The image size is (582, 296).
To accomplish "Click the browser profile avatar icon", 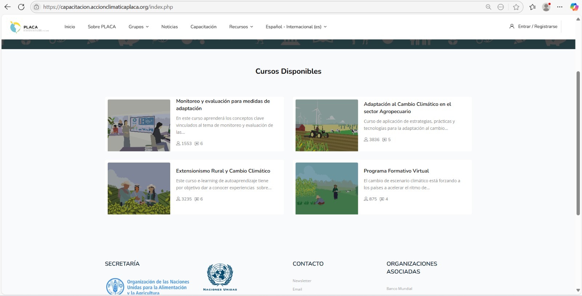I will (x=546, y=7).
